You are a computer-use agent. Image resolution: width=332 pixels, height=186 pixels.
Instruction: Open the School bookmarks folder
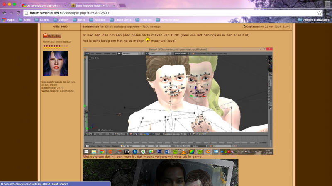pos(42,19)
